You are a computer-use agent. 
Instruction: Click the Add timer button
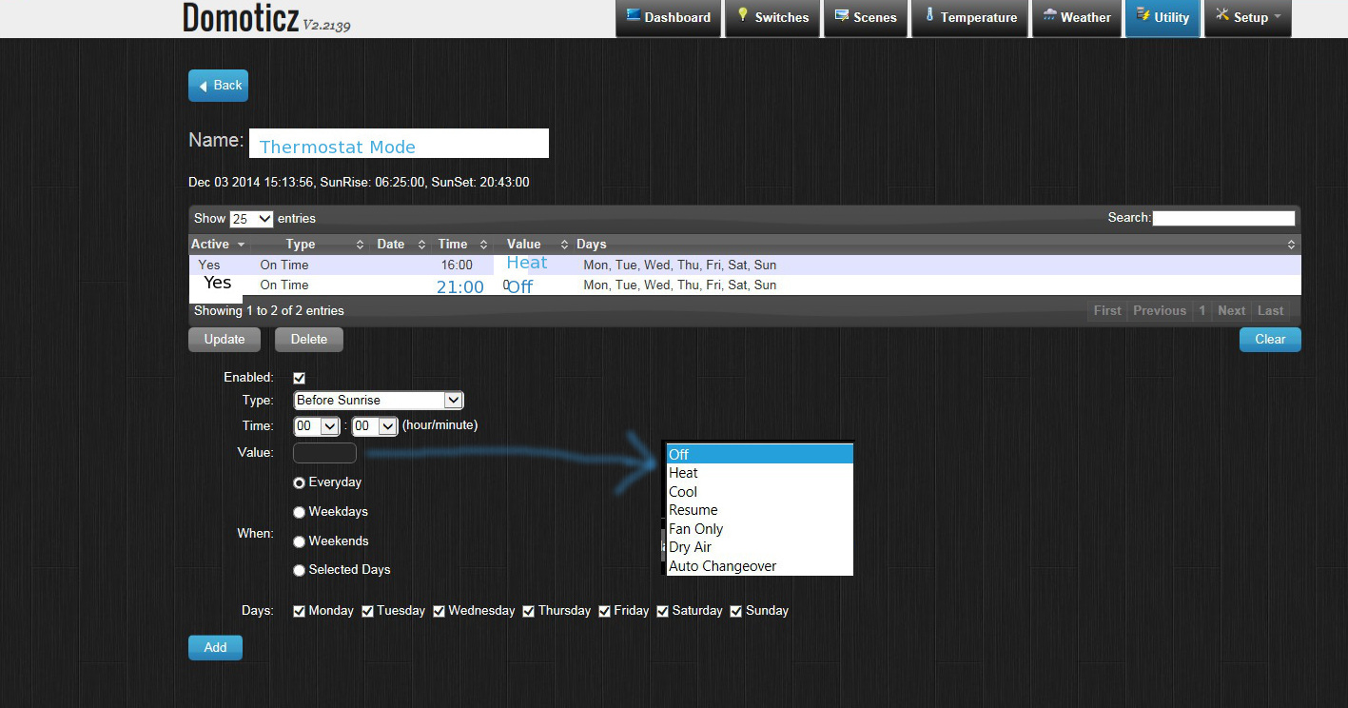point(215,648)
